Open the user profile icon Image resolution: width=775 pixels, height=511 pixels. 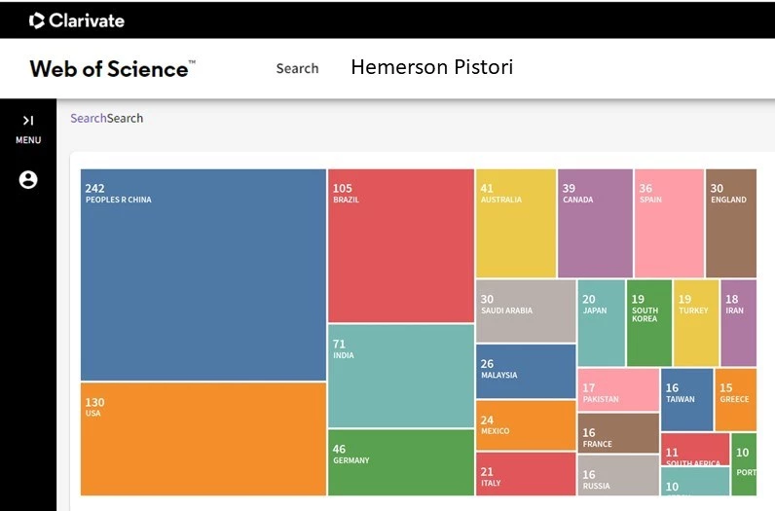pyautogui.click(x=28, y=179)
